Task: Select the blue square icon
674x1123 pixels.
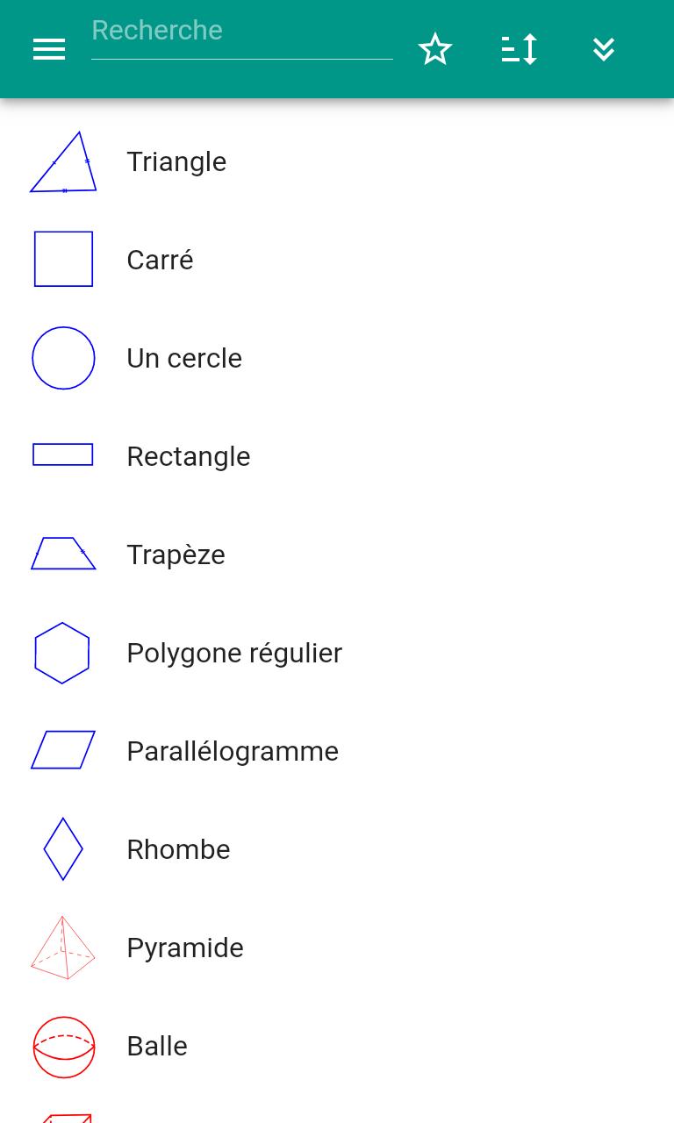Action: (63, 259)
